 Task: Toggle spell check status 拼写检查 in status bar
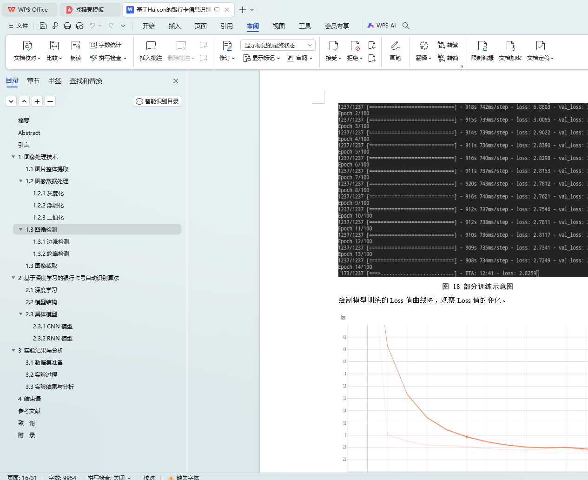109,478
